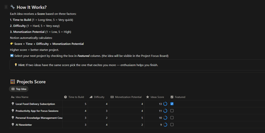This screenshot has width=265, height=133.
Task: Open the Idea Name column header menu
Action: (x=22, y=97)
